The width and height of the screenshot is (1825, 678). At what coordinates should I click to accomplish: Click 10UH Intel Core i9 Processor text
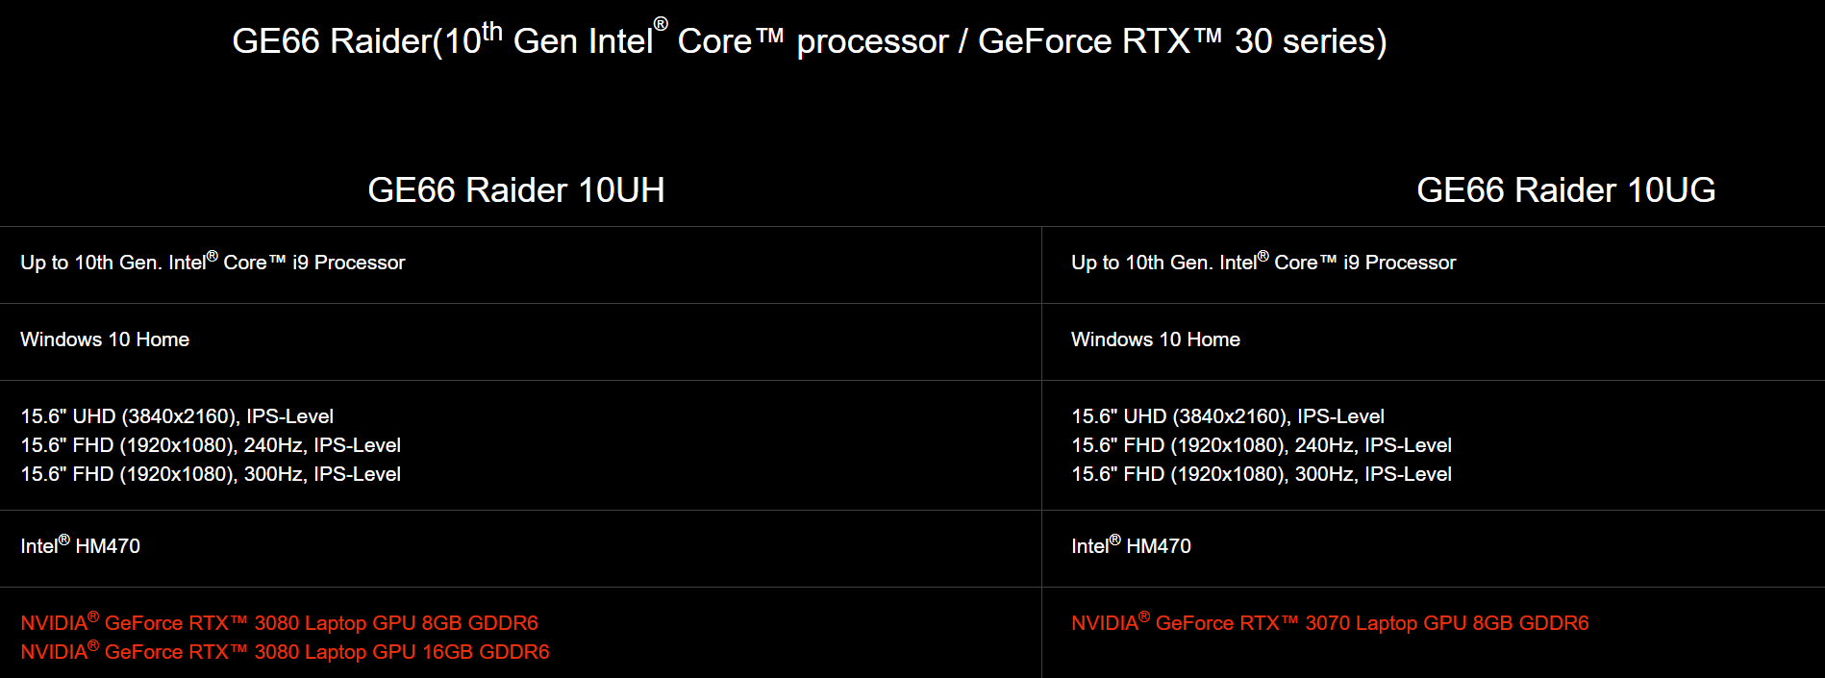(212, 262)
